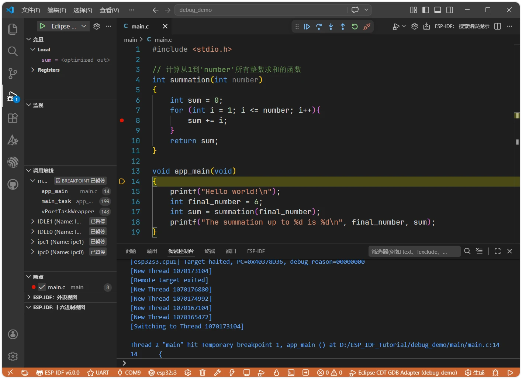Open the 查看(V) menu
The width and height of the screenshot is (522, 379).
click(109, 10)
